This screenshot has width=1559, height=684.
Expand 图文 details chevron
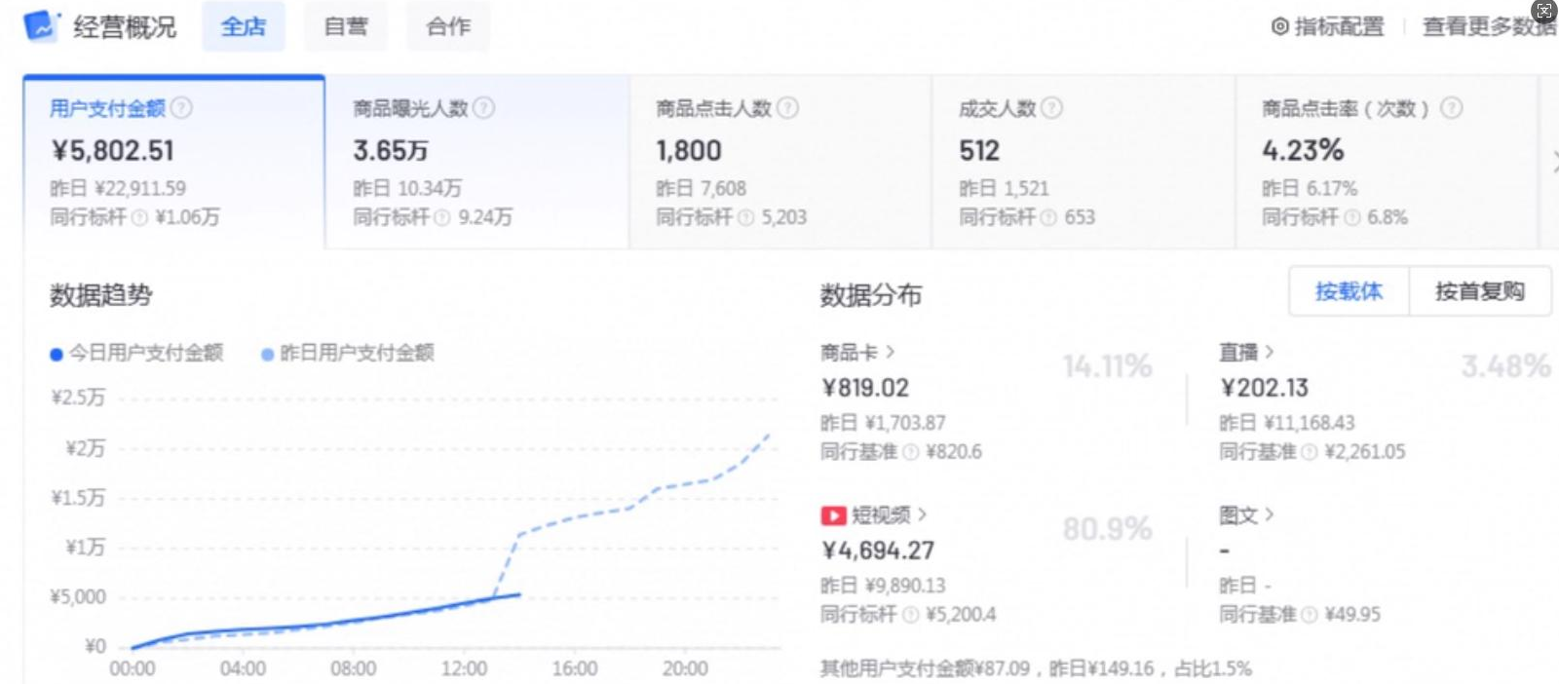(x=1270, y=514)
